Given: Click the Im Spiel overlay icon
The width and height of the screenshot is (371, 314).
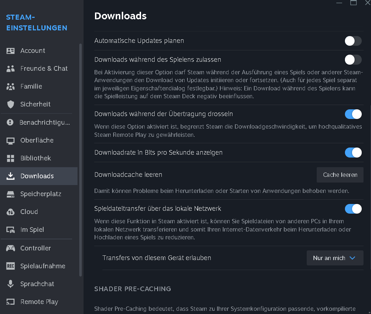Looking at the screenshot, I should 10,230.
